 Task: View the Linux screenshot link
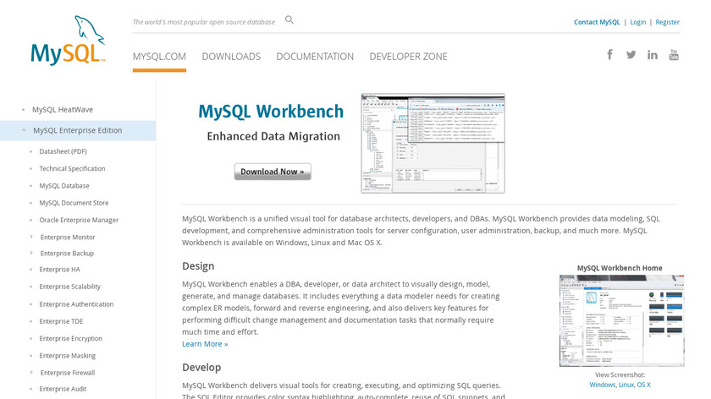[x=626, y=385]
